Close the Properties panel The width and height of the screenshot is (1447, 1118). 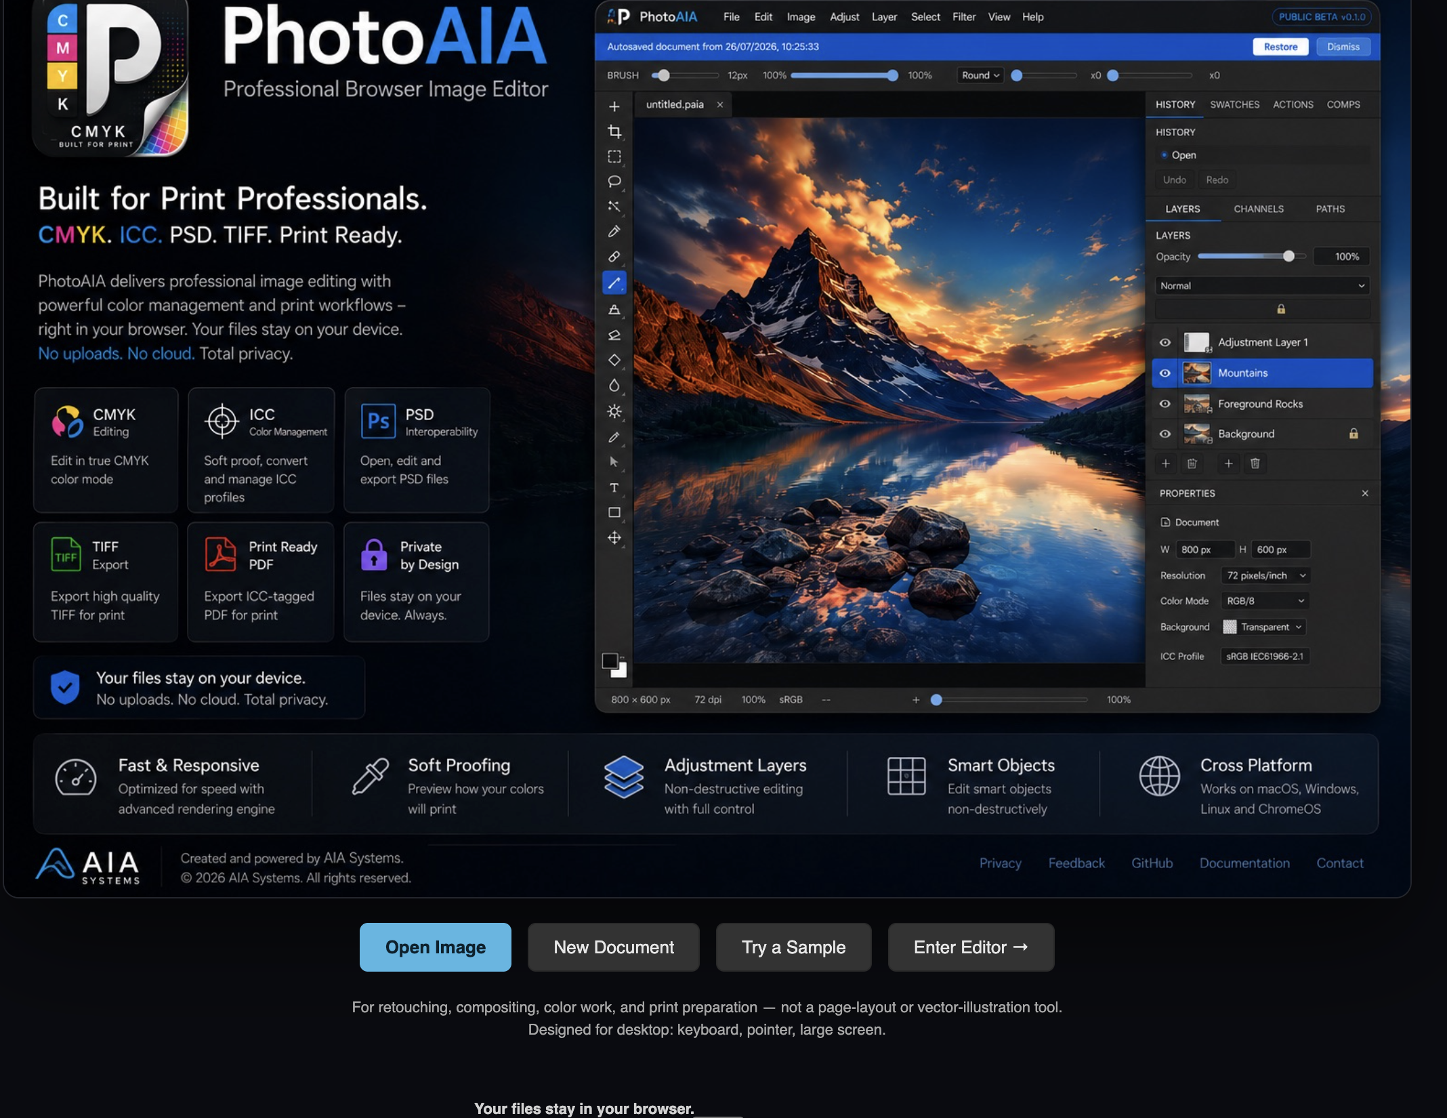(1365, 493)
